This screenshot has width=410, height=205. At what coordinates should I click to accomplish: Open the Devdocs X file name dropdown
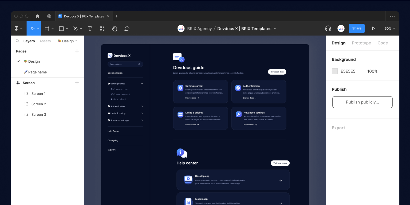pyautogui.click(x=276, y=29)
